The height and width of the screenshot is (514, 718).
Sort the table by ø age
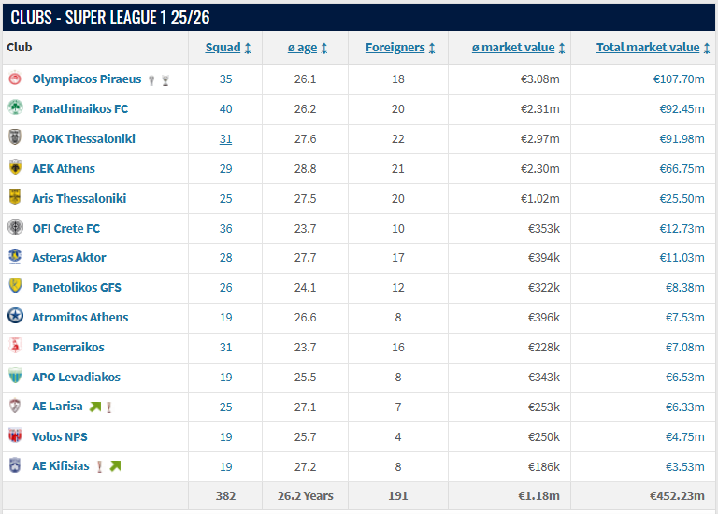coord(308,48)
